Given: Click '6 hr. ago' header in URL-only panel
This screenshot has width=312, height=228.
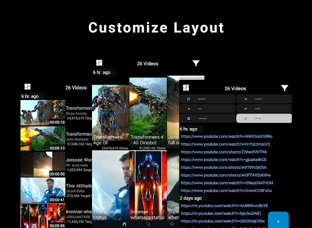Looking at the screenshot, I should (x=188, y=129).
